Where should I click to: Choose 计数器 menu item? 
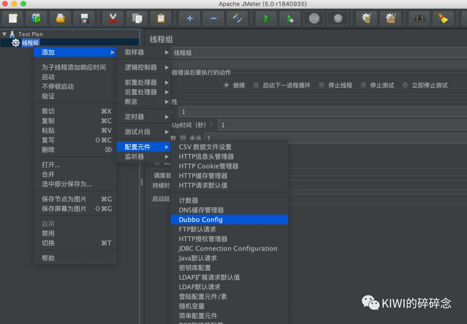[229, 200]
